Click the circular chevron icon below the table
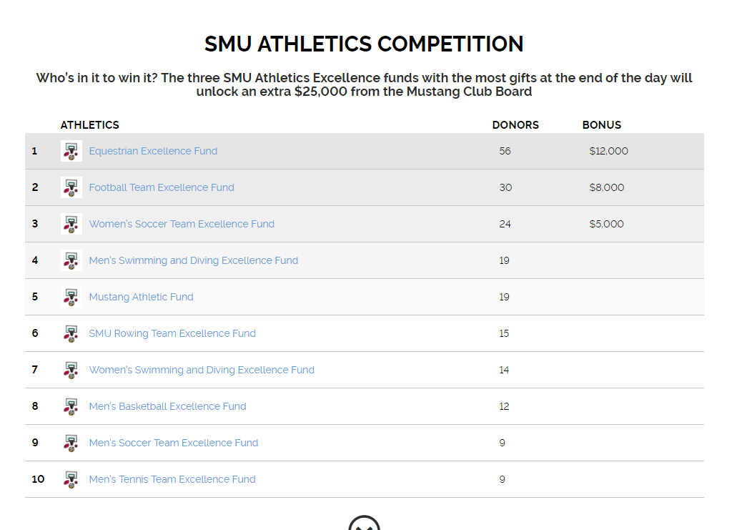Screen dimensions: 752x530 364,524
